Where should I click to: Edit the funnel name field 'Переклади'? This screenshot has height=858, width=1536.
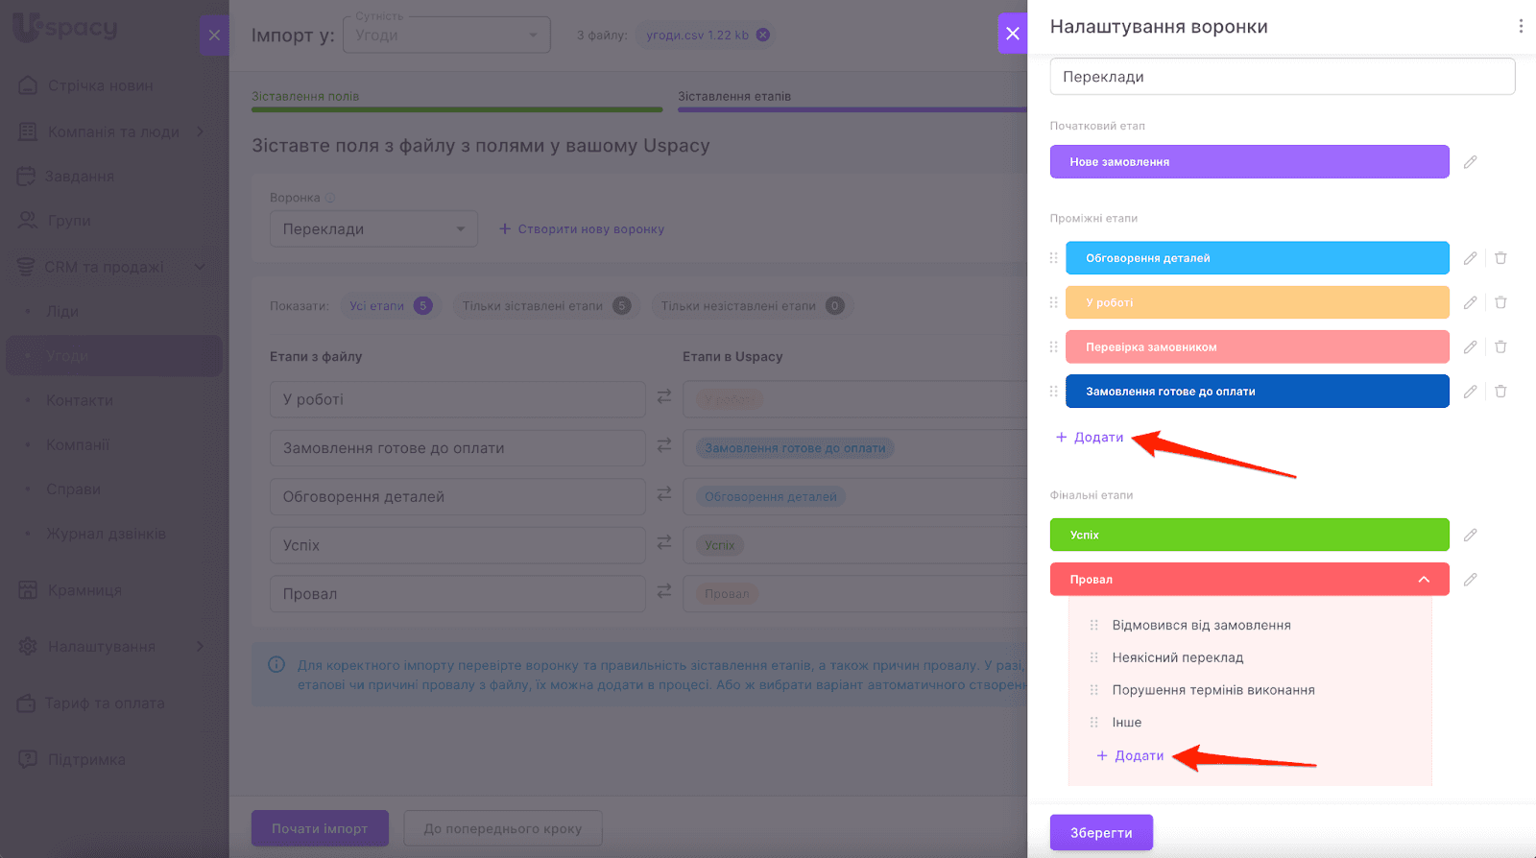click(1283, 77)
